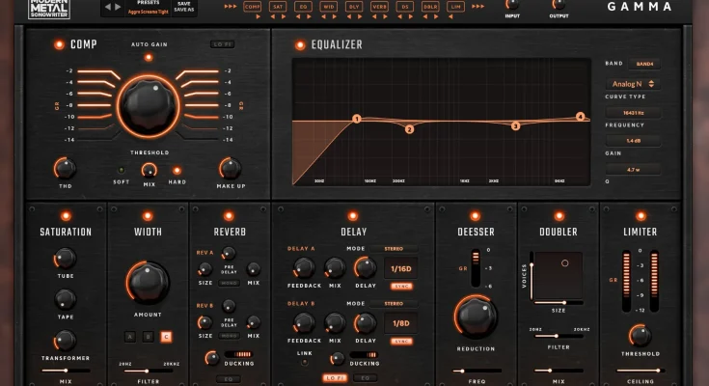Select EQ band node 2

point(409,129)
